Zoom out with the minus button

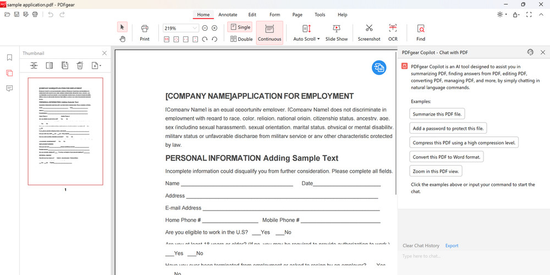point(205,28)
